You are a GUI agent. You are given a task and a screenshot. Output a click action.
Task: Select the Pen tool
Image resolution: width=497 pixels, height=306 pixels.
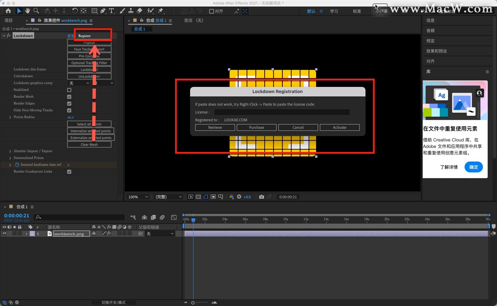(x=103, y=11)
